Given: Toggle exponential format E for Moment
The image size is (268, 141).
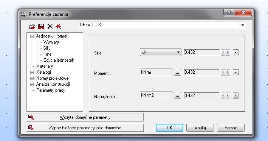Looking at the screenshot, I should (235, 73).
